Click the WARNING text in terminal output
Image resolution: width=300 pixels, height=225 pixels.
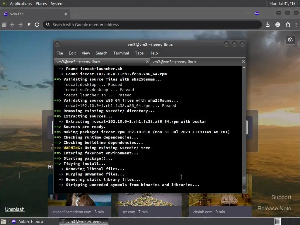click(73, 148)
